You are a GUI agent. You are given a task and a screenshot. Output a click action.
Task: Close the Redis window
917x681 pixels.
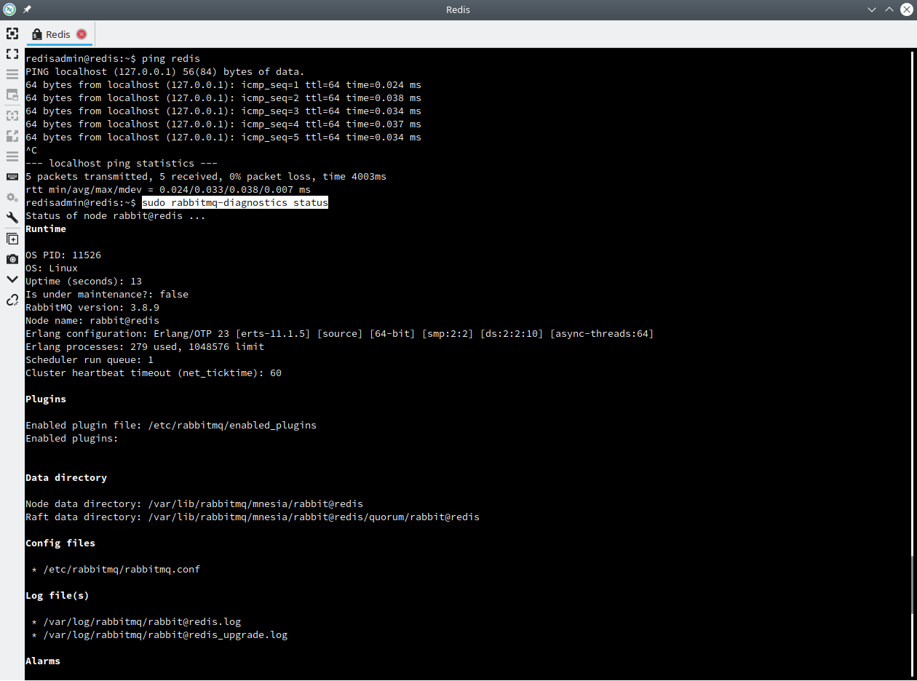[907, 9]
